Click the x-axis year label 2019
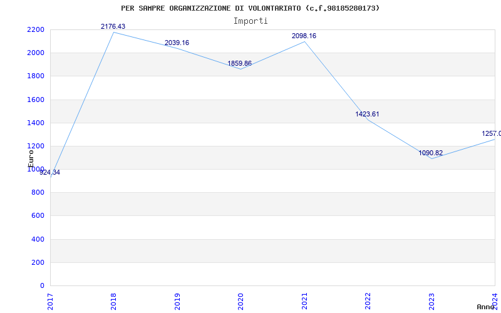501x313 pixels. [177, 301]
